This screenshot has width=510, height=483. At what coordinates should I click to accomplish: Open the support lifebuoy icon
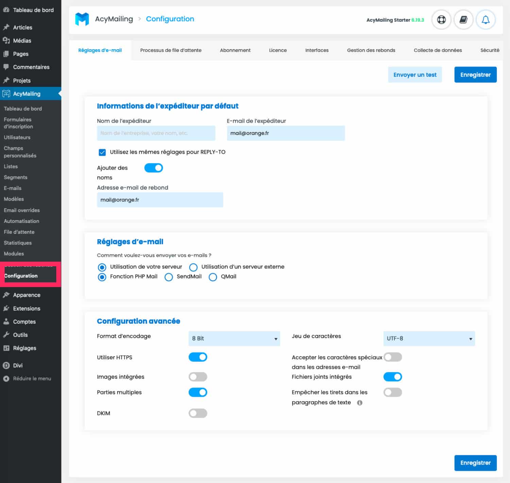tap(441, 20)
